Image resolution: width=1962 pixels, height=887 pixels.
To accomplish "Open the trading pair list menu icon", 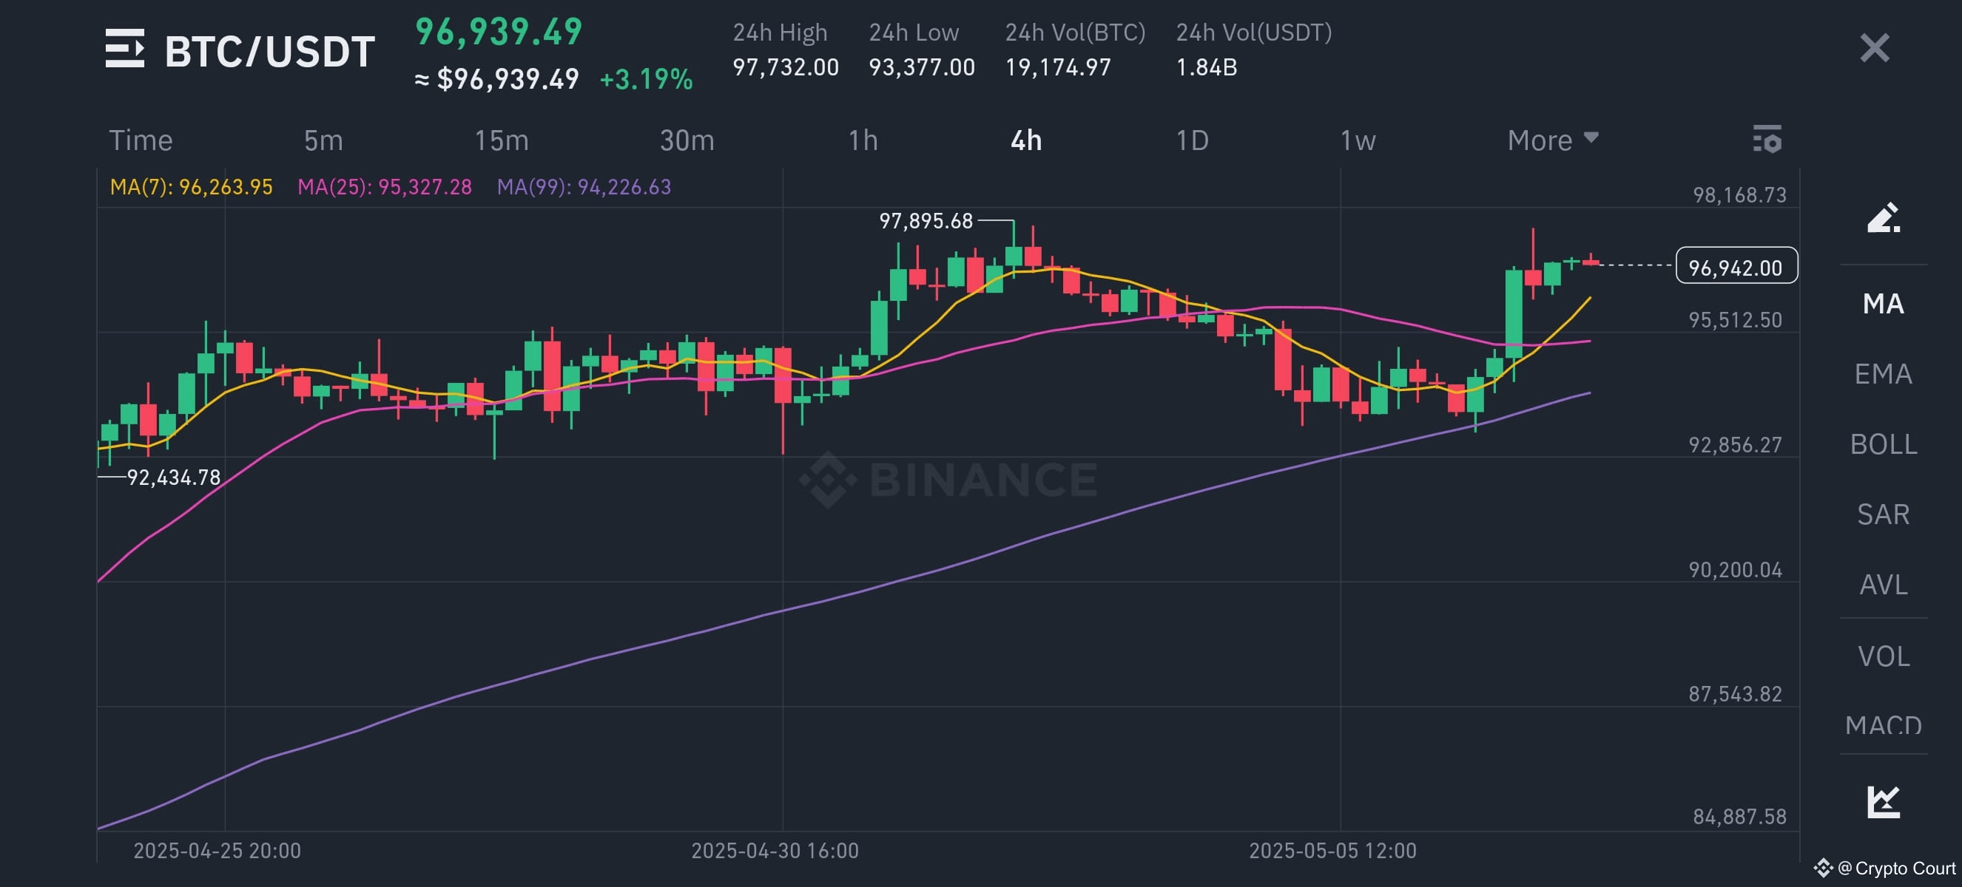I will point(125,49).
